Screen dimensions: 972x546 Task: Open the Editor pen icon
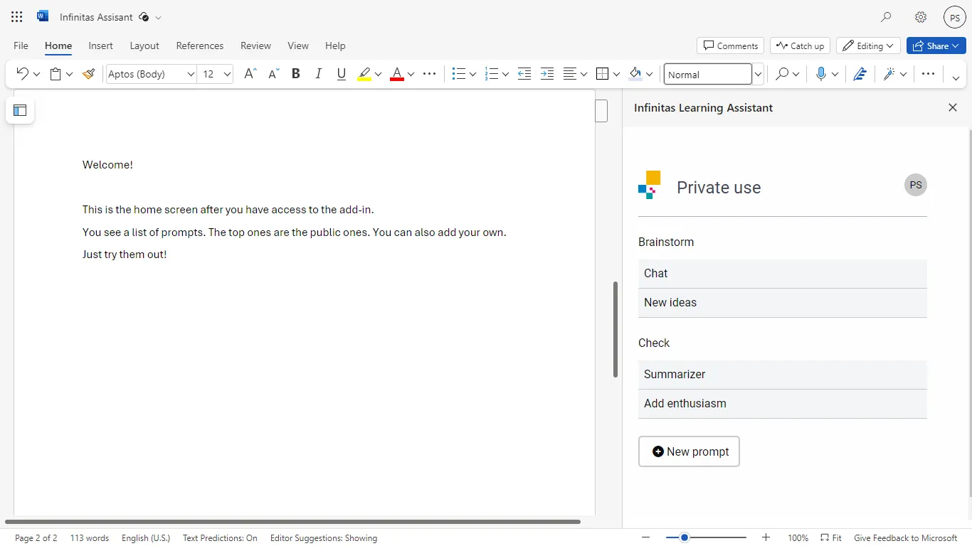(x=860, y=74)
